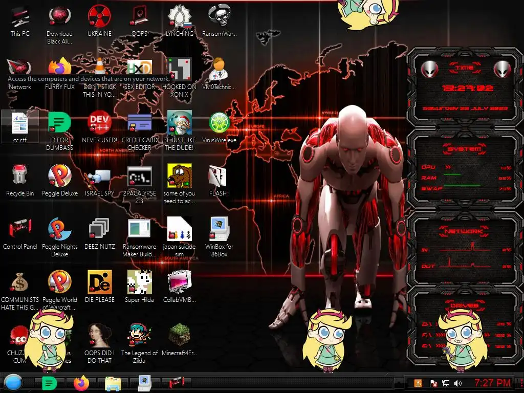Screen dimensions: 524x393
Task: Open the VM0Technic... shortcut
Action: (x=219, y=74)
